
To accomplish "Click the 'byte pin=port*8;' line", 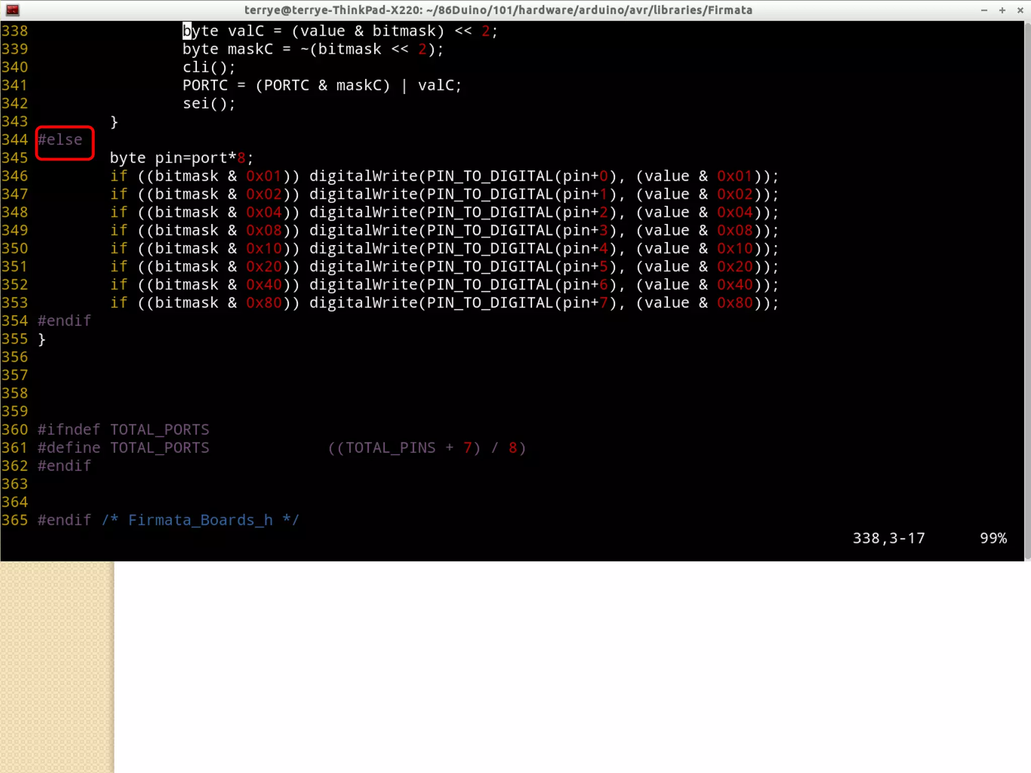I will point(181,158).
